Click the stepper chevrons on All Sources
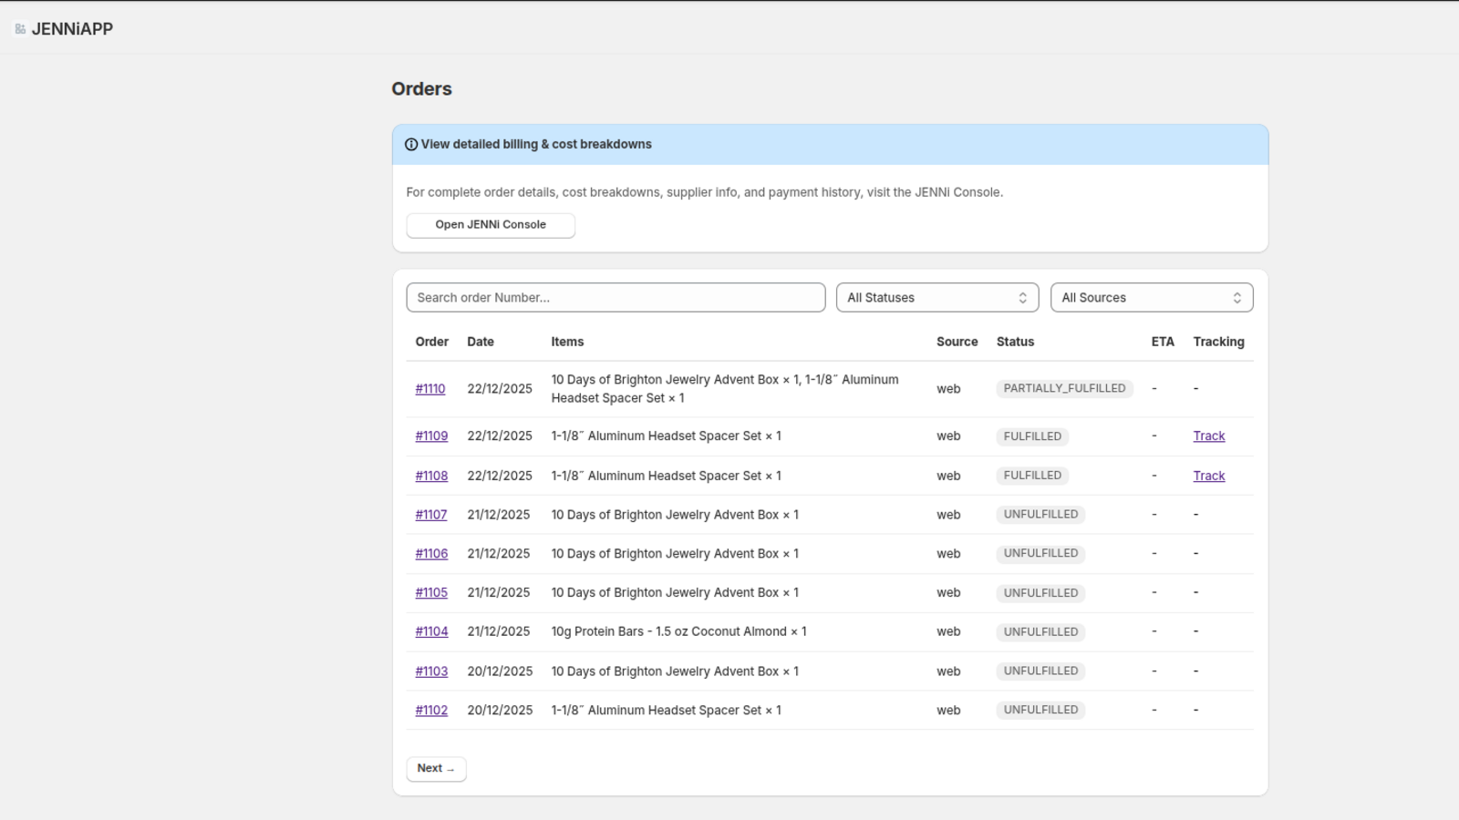The height and width of the screenshot is (820, 1459). pyautogui.click(x=1237, y=297)
